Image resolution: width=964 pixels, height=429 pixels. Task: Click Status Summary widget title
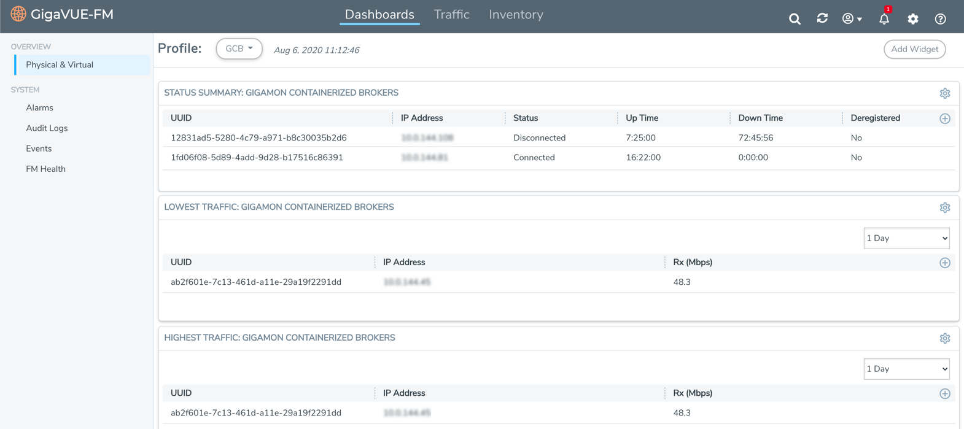coord(281,93)
